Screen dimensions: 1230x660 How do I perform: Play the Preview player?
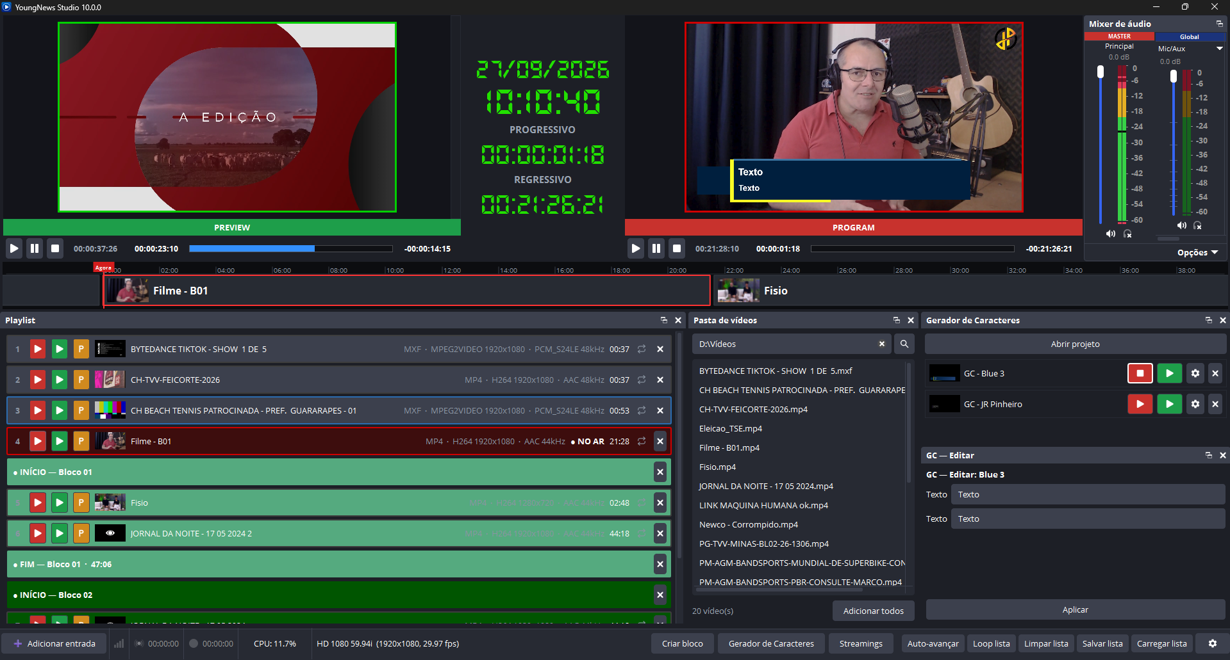14,248
